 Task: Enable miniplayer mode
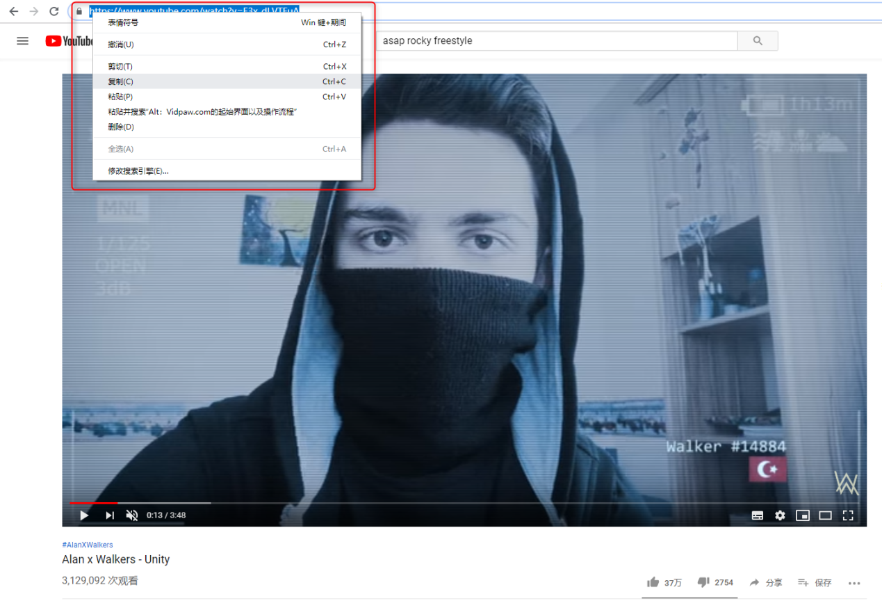pyautogui.click(x=803, y=515)
